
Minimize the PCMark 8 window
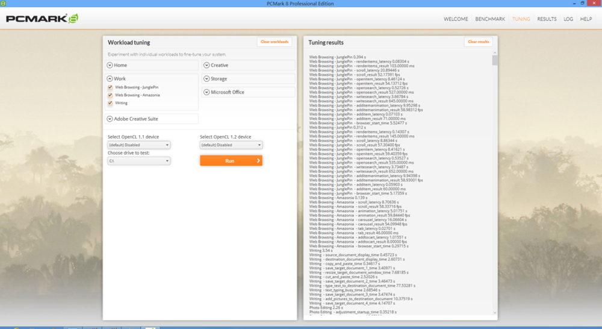pos(574,3)
